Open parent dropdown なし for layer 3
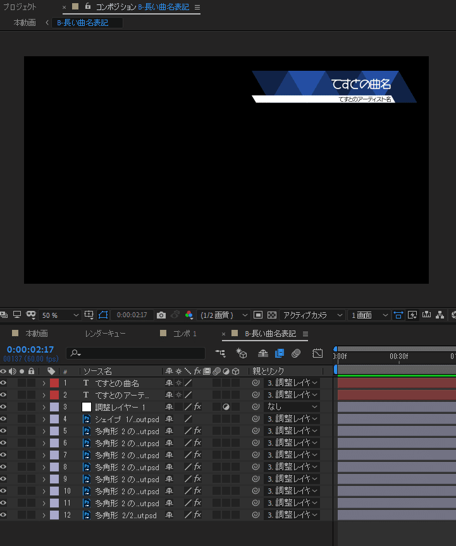This screenshot has width=456, height=546. [292, 407]
